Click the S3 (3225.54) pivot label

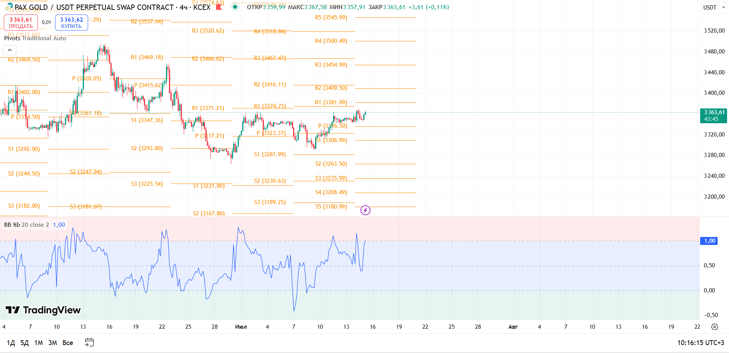147,184
